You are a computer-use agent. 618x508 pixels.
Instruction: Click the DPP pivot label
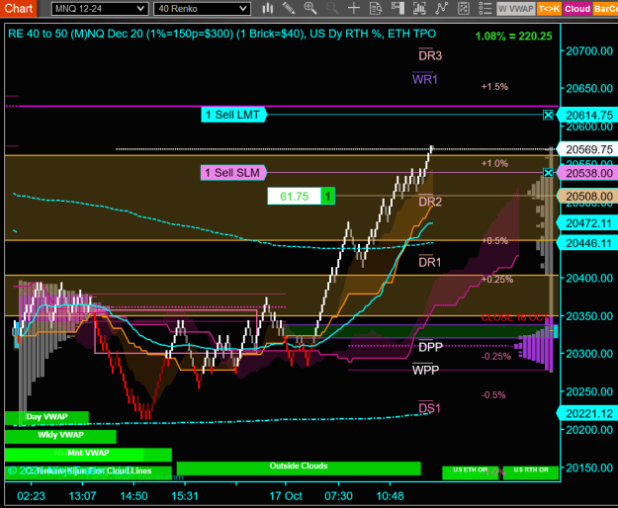[x=430, y=347]
